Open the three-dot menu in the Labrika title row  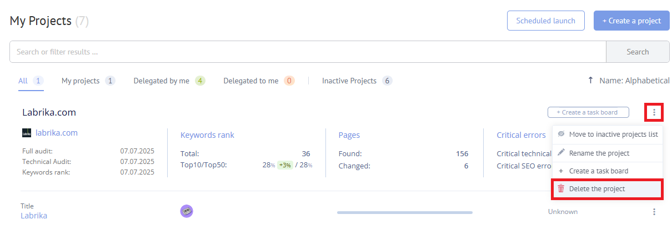point(654,212)
